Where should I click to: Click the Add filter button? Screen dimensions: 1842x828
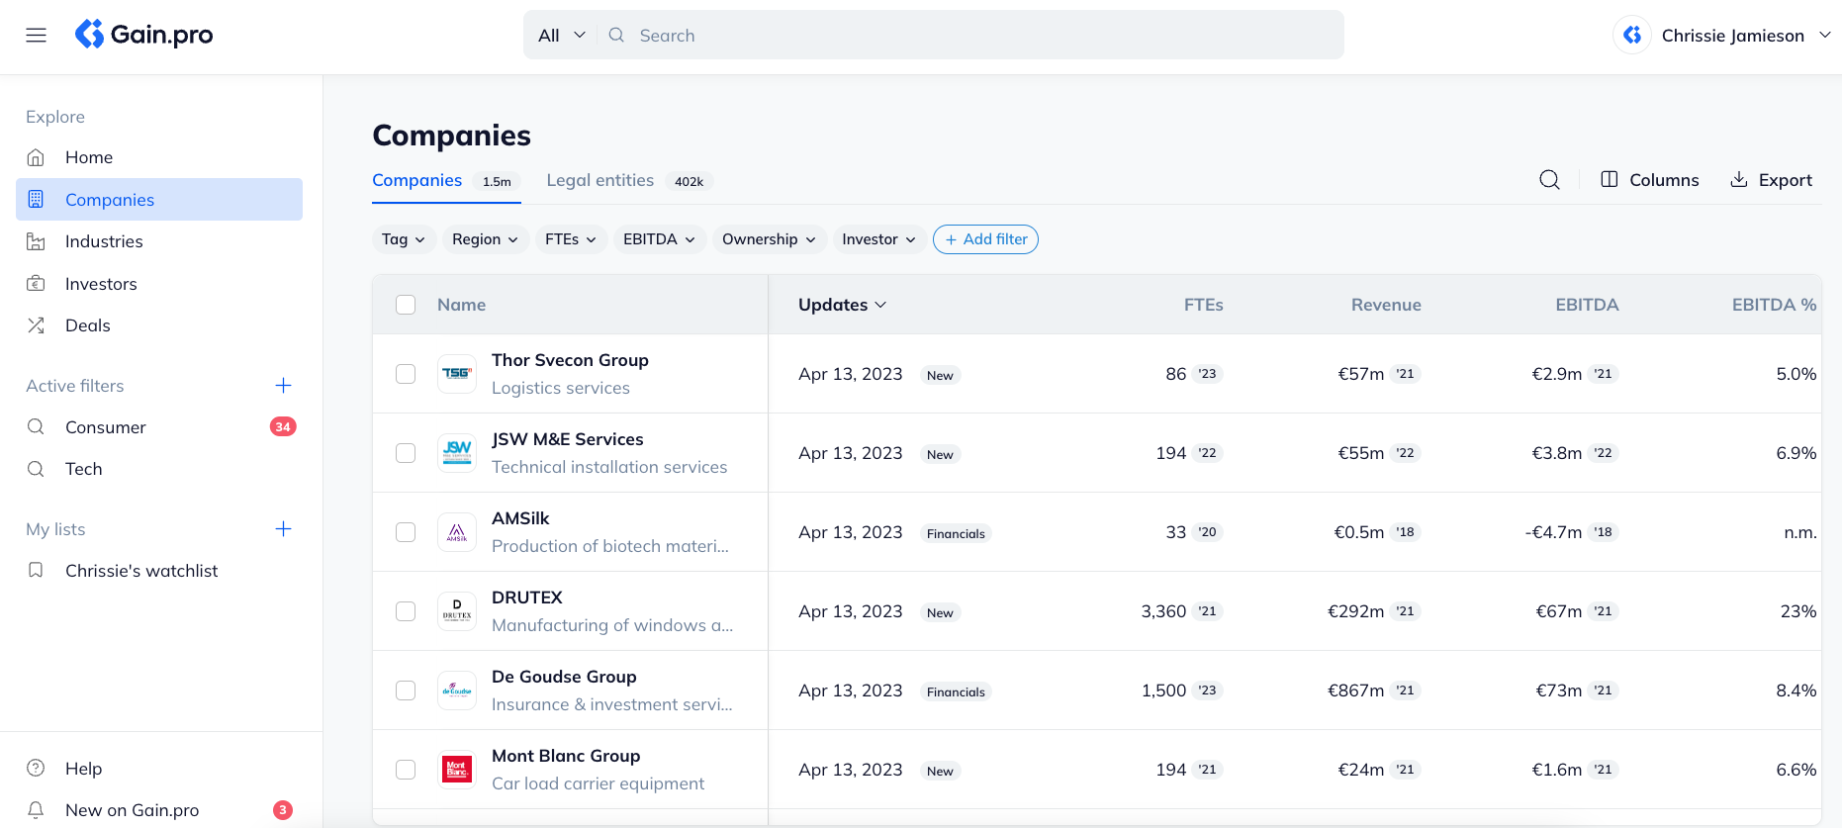(x=985, y=239)
